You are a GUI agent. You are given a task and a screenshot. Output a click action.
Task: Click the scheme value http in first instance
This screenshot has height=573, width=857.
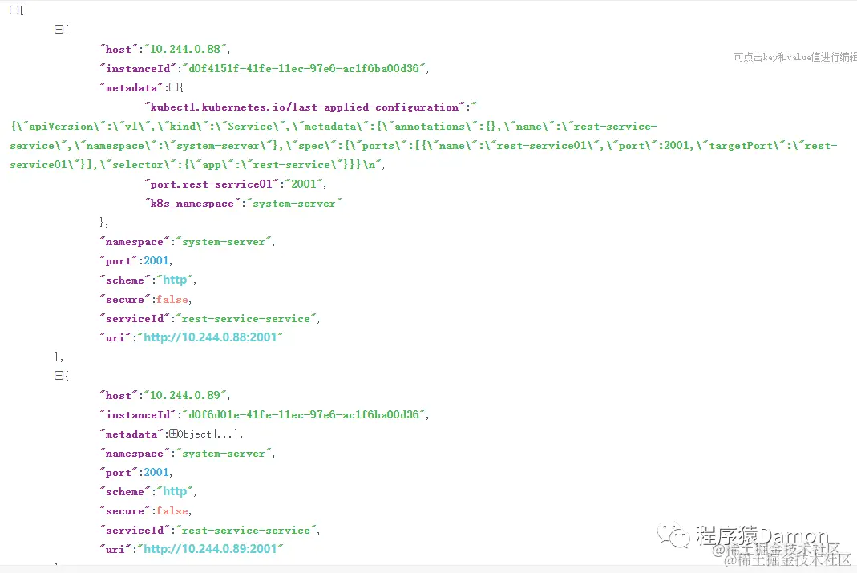tap(175, 280)
